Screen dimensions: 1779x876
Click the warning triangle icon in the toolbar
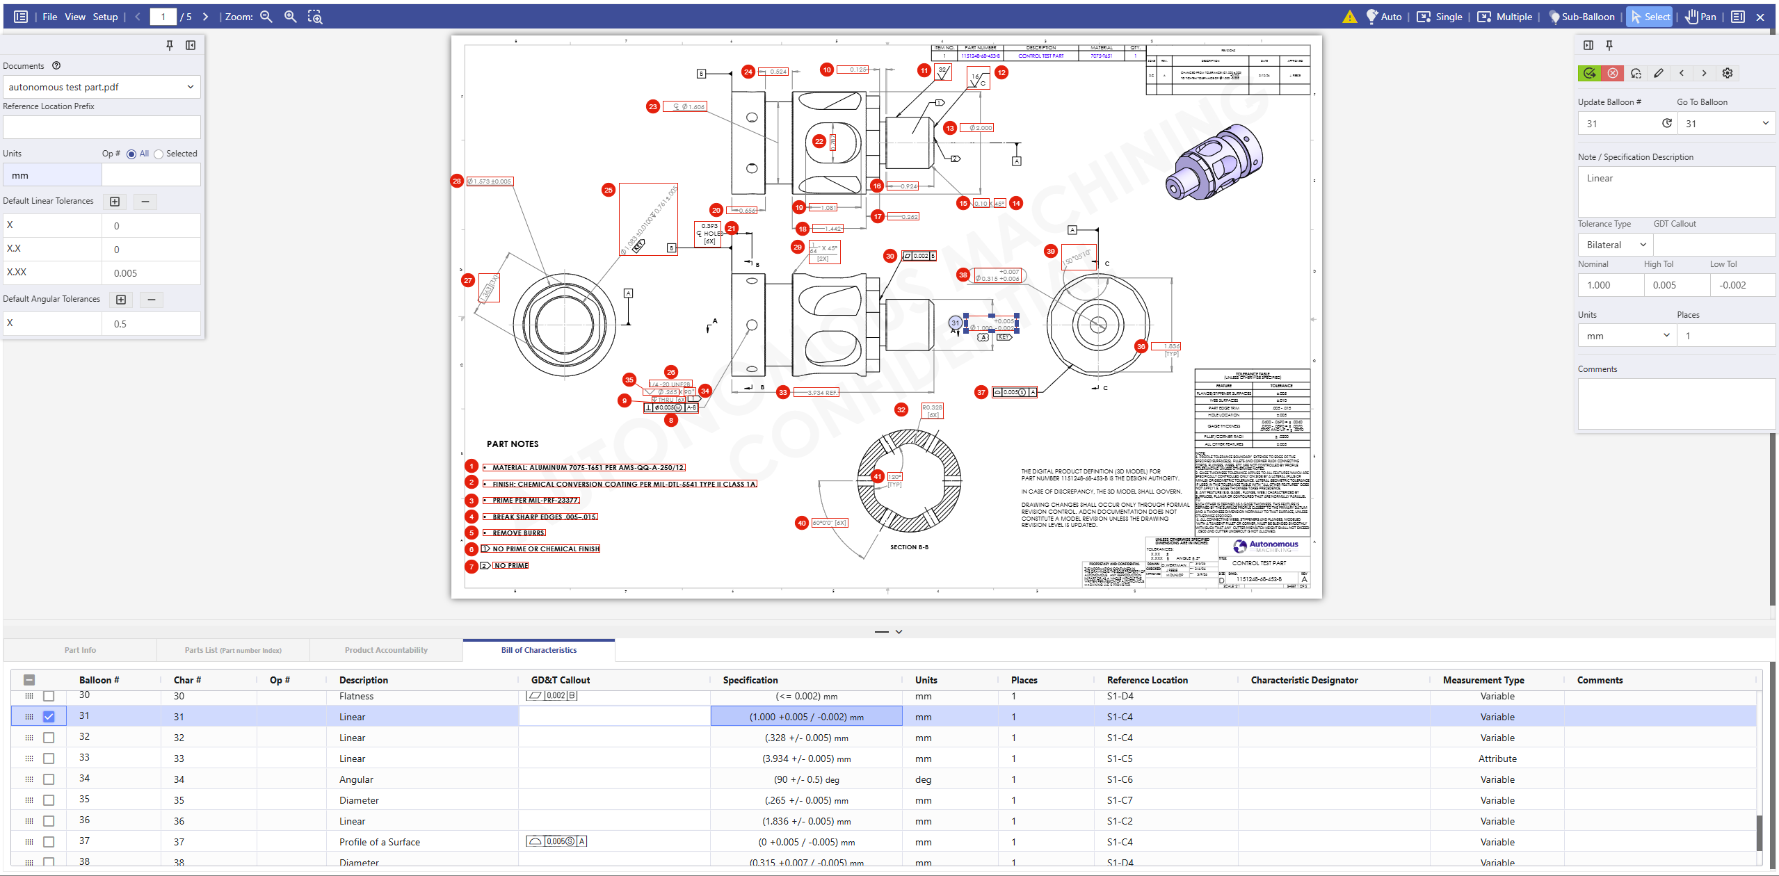pyautogui.click(x=1349, y=16)
